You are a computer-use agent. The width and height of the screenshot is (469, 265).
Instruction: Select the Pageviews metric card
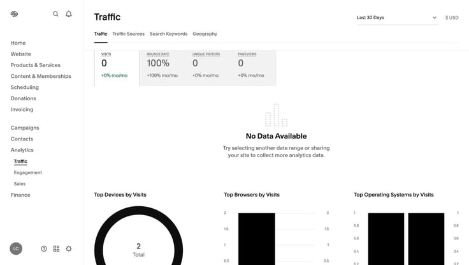coord(254,68)
